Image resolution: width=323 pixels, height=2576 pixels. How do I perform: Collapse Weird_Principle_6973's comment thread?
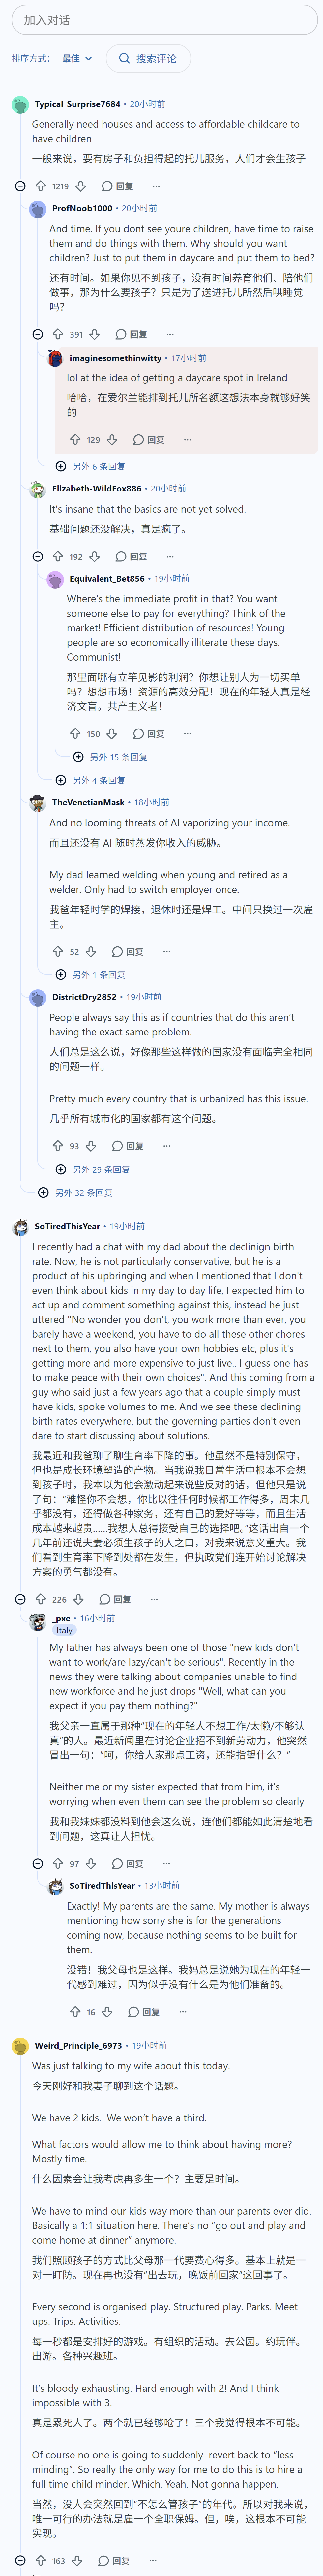pos(20,2561)
